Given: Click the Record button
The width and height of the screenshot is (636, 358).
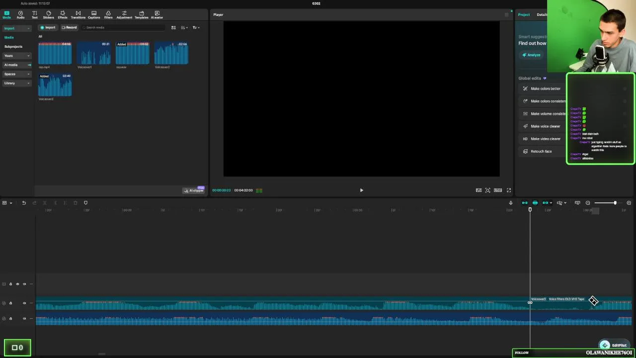Looking at the screenshot, I should click(x=70, y=27).
